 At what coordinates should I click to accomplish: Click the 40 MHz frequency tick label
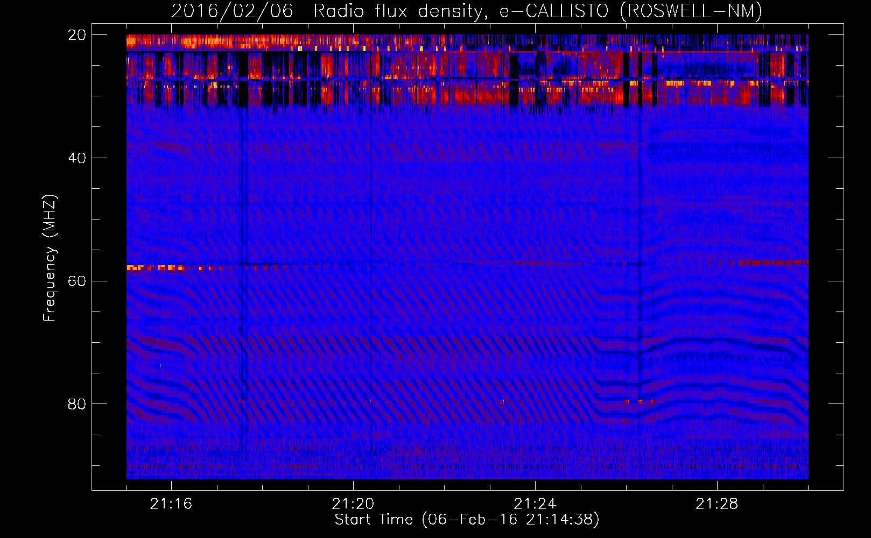pos(77,158)
